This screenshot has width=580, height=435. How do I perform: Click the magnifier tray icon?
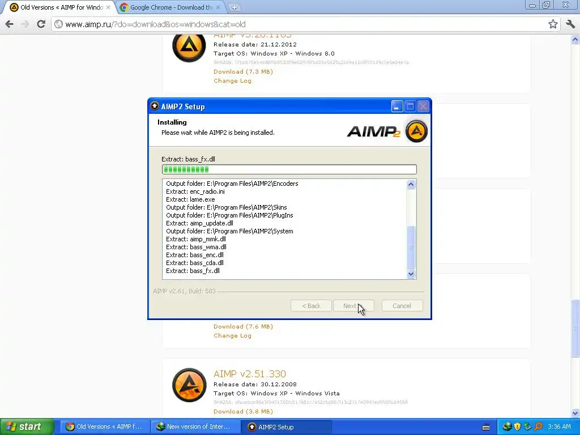point(538,427)
